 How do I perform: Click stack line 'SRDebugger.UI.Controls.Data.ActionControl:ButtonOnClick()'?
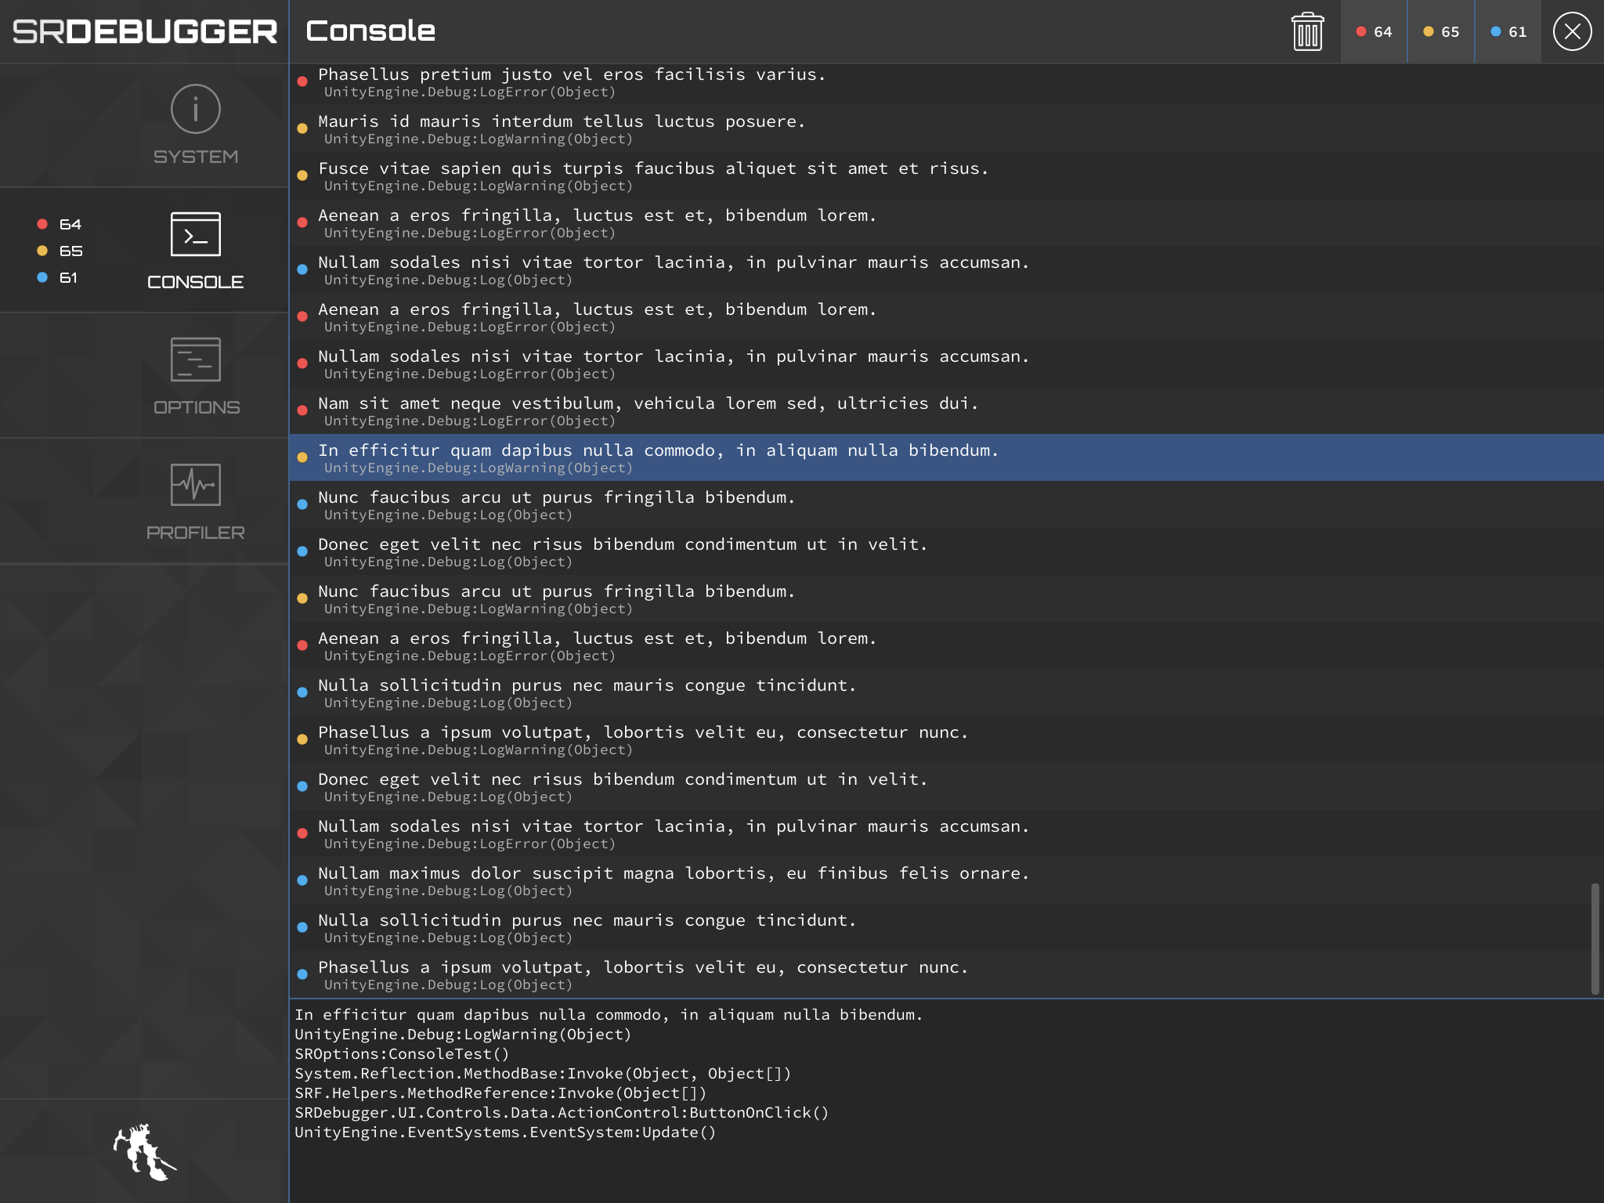click(562, 1113)
